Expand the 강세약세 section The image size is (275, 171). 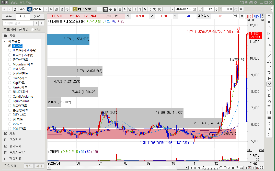pos(6,146)
